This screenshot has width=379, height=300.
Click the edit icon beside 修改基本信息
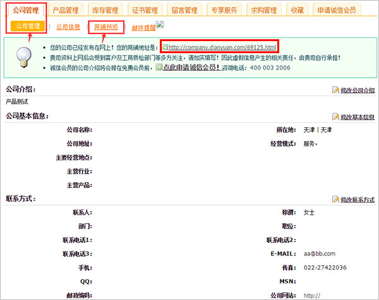[x=335, y=117]
